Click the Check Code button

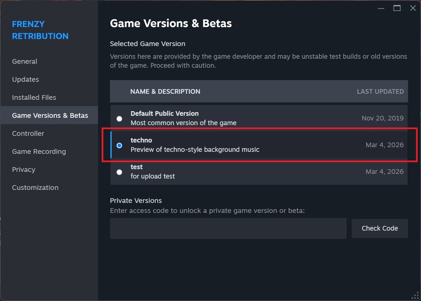click(x=380, y=229)
